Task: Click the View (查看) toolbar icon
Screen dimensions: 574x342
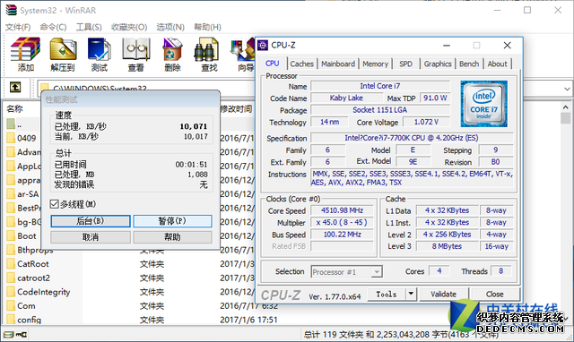Action: click(135, 54)
